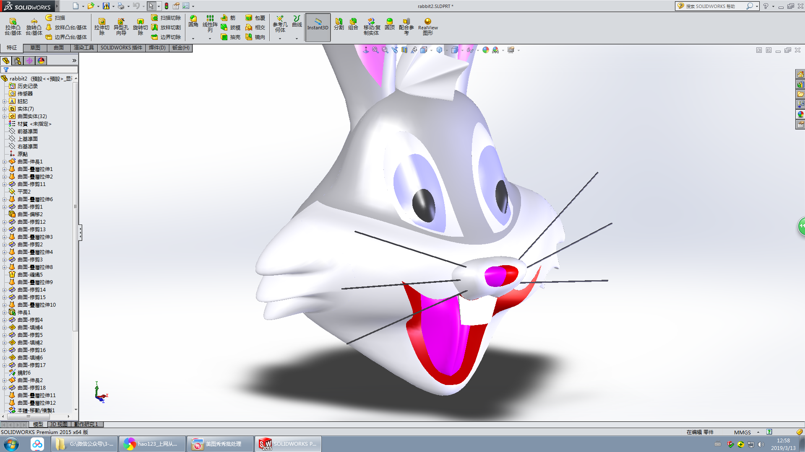Screen dimensions: 805x452
Task: Select the 相交 intersect tool
Action: coord(255,27)
